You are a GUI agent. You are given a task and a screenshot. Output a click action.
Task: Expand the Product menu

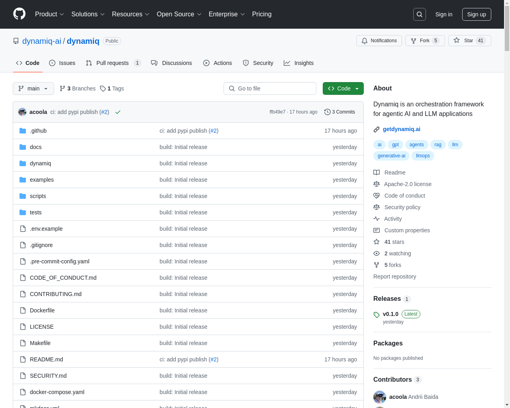(49, 14)
